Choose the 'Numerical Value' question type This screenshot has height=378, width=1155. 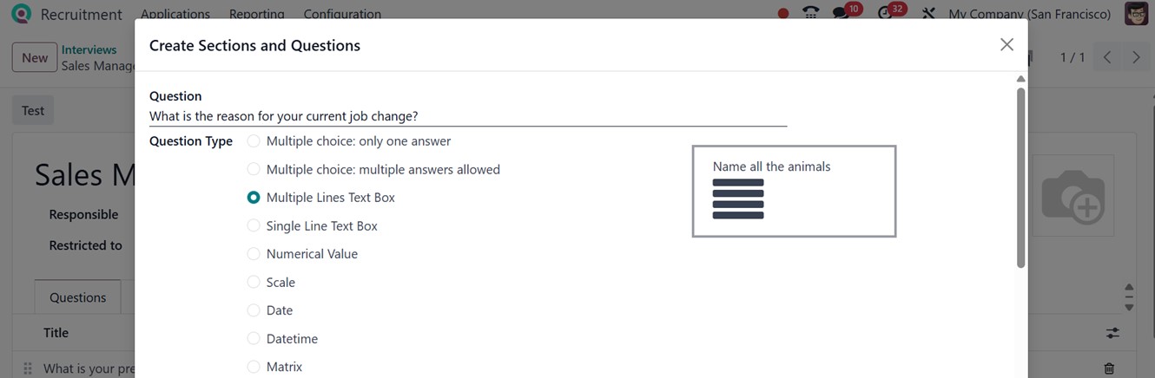tap(254, 254)
